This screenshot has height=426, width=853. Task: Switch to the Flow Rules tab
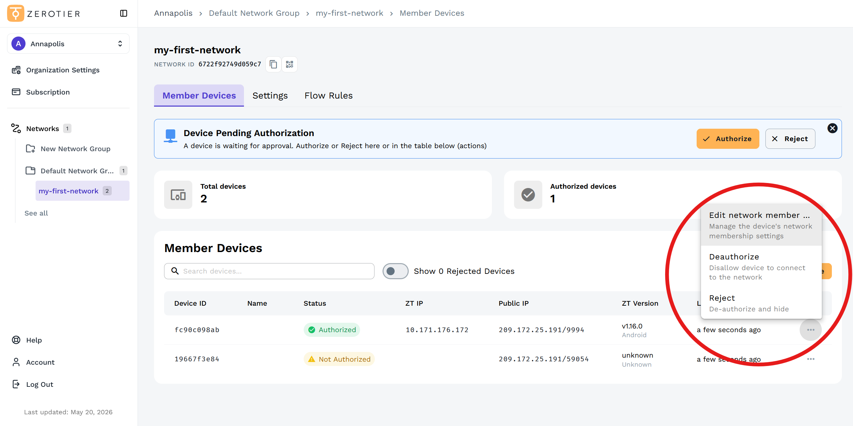click(329, 96)
